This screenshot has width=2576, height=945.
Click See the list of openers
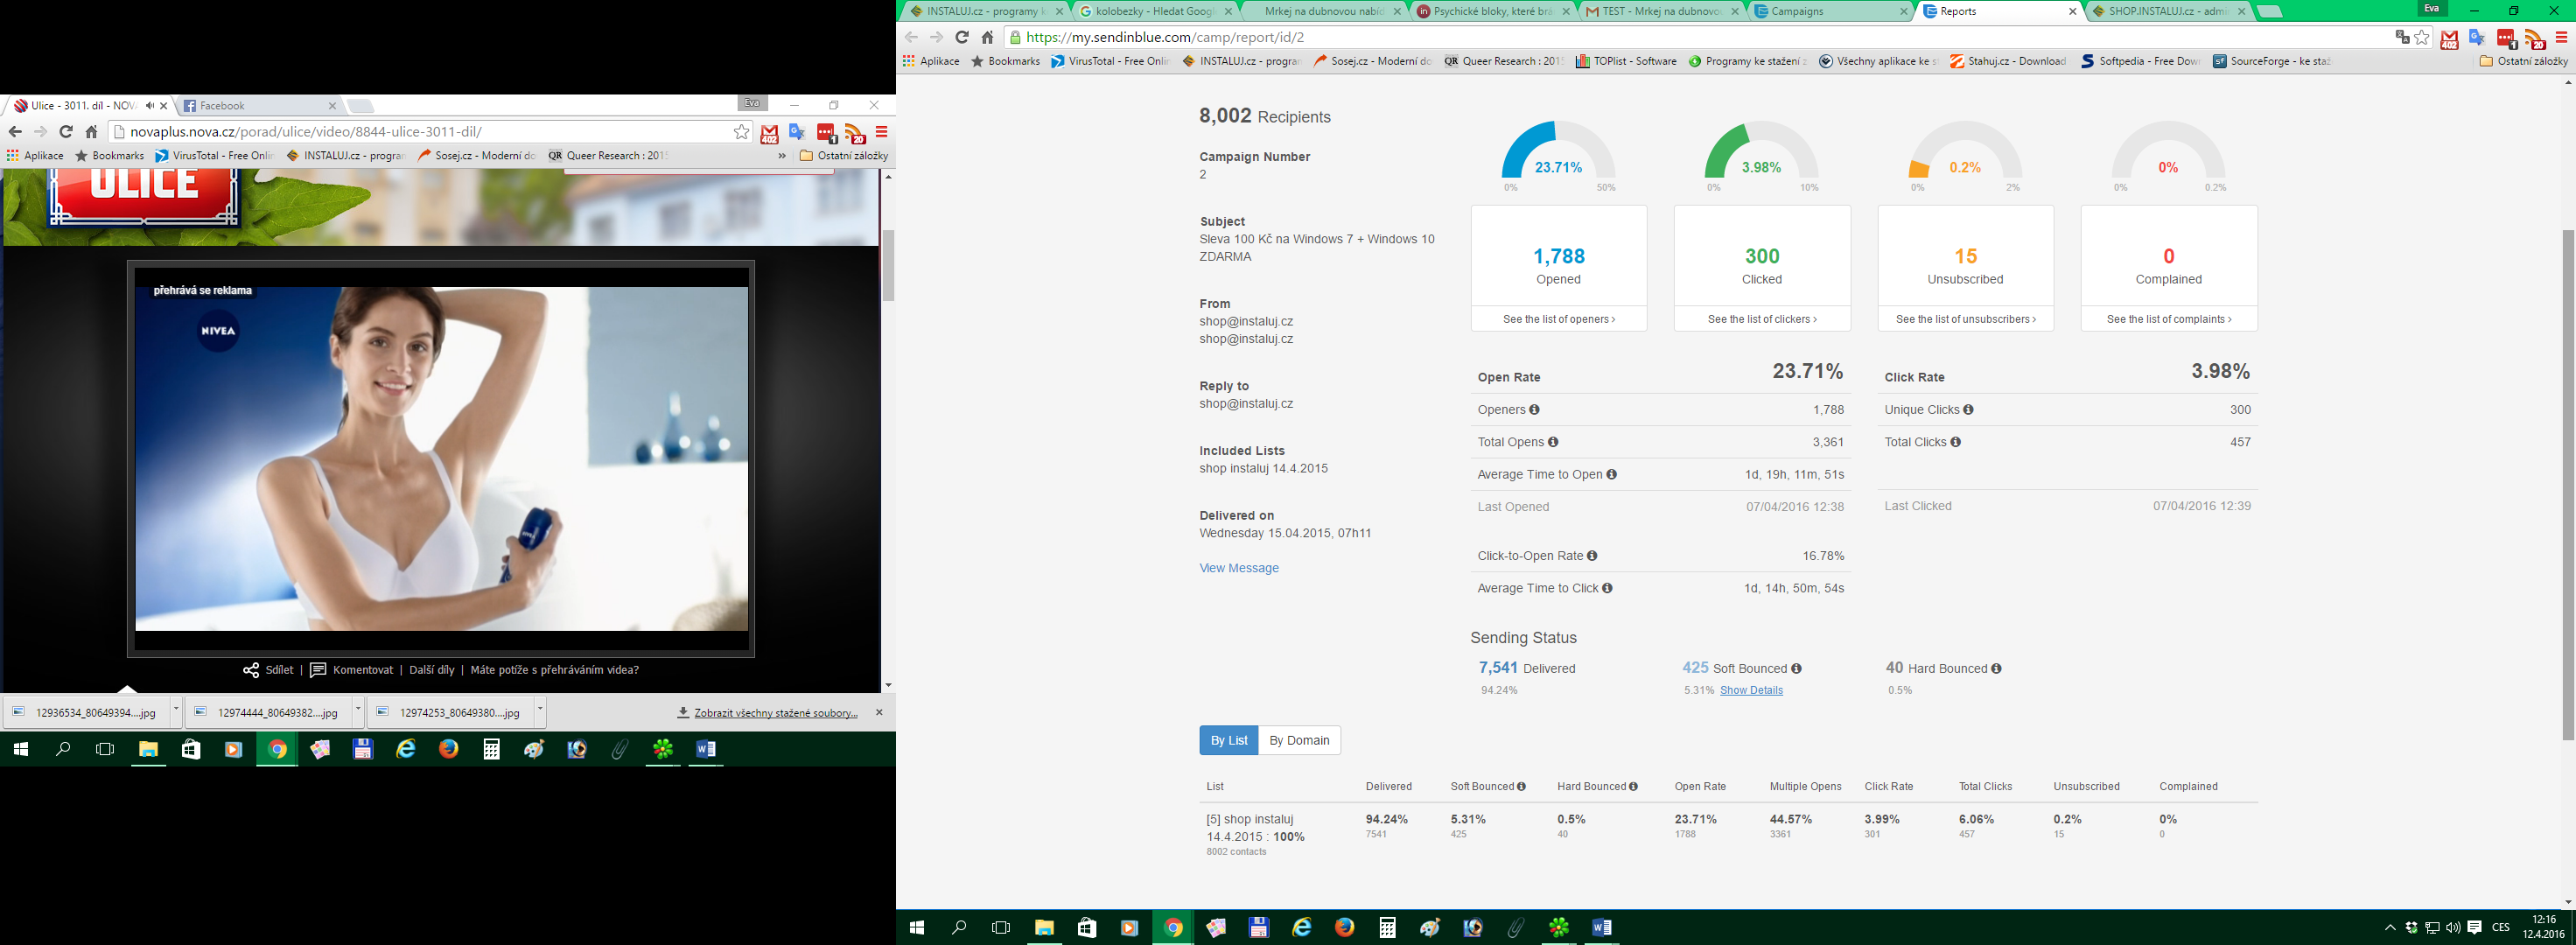1558,319
